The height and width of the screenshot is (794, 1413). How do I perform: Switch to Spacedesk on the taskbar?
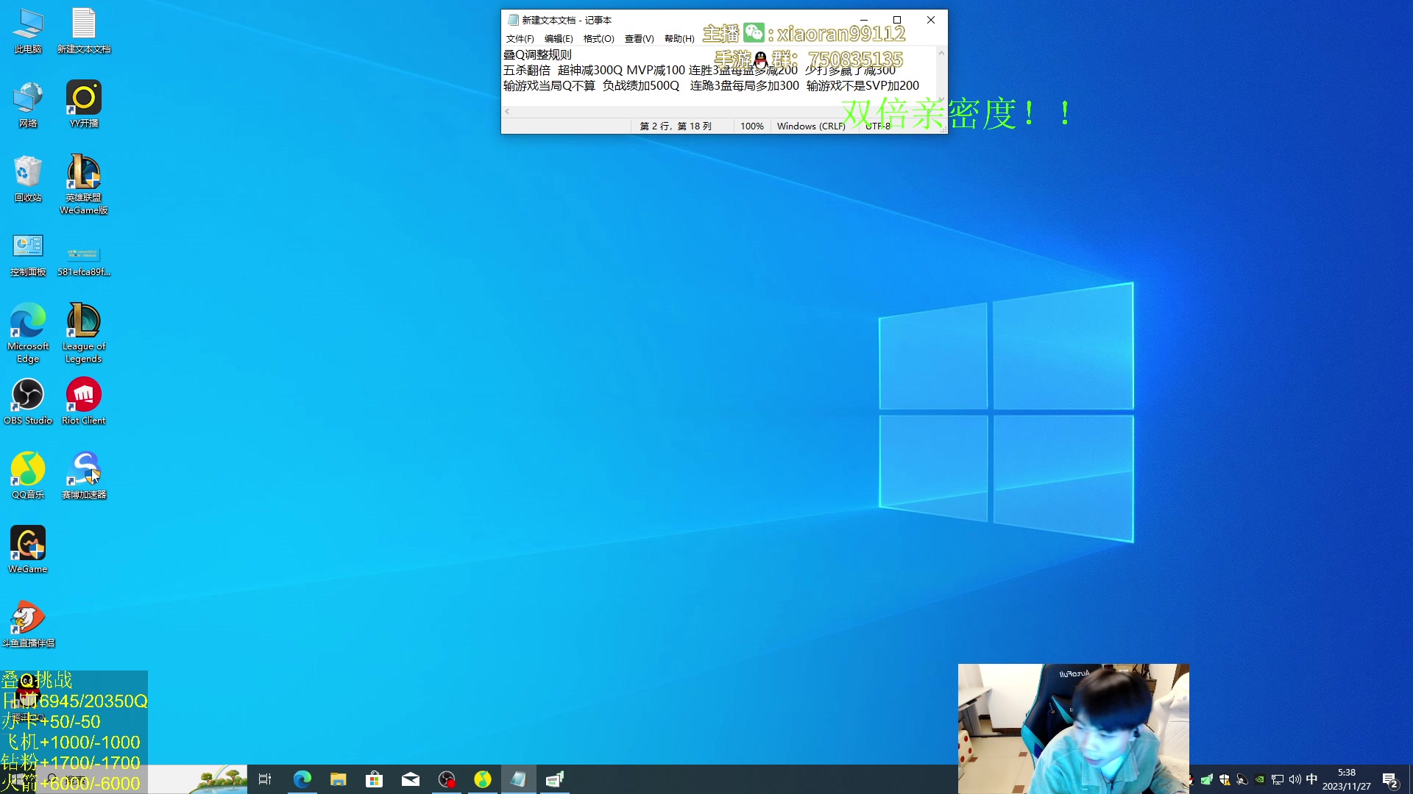pos(554,779)
